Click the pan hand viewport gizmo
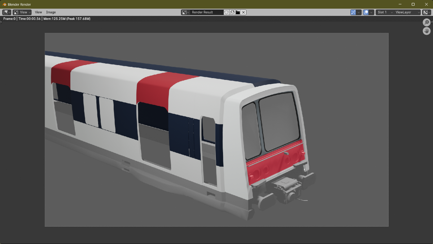The image size is (433, 244). [427, 31]
